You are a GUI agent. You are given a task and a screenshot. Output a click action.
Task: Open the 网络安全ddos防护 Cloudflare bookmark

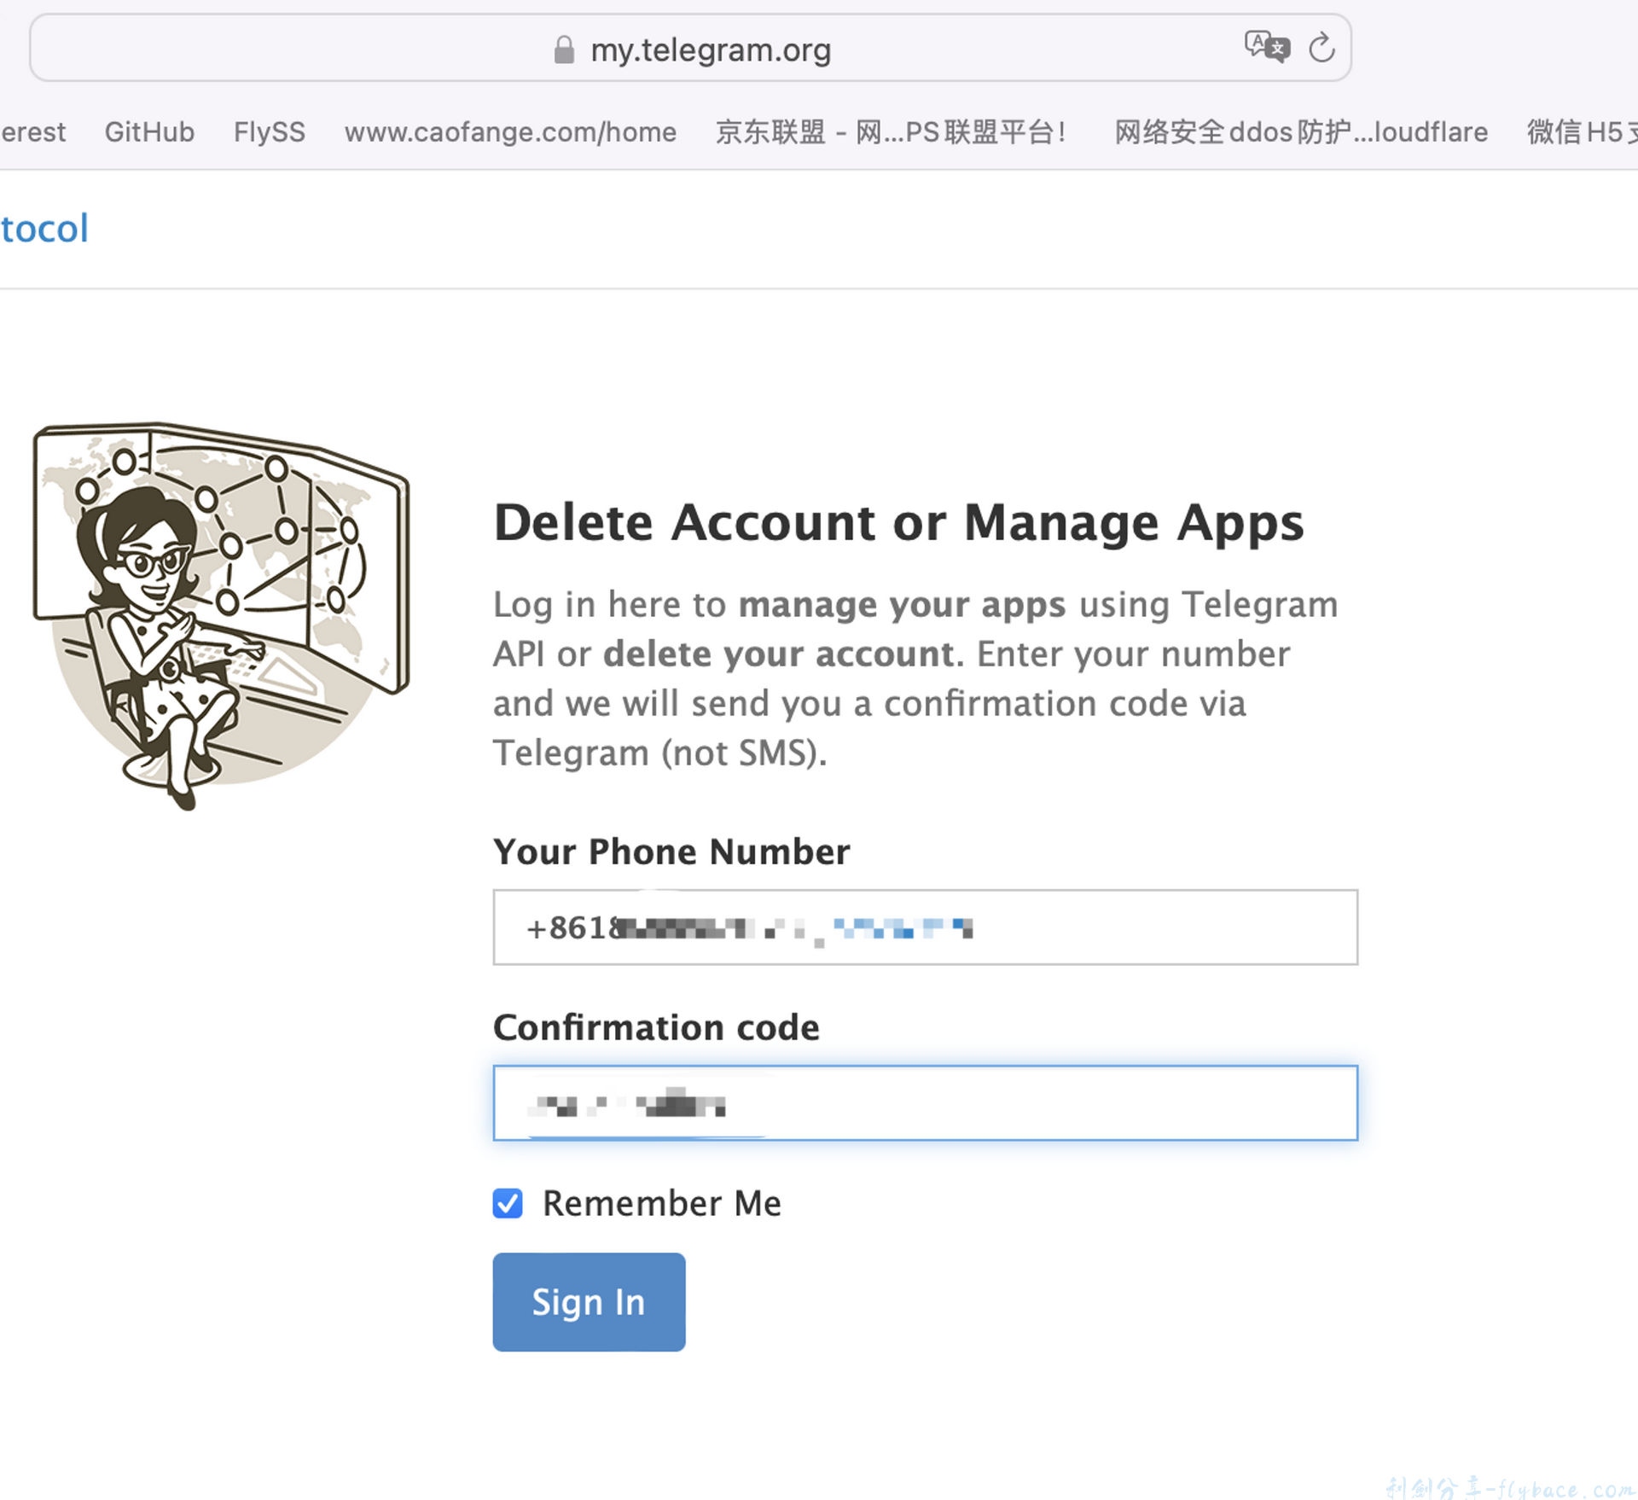(1301, 132)
